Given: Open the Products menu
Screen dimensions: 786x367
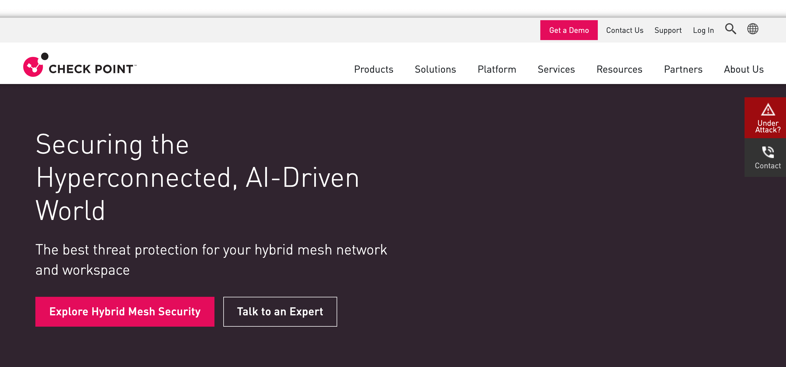Looking at the screenshot, I should 373,69.
